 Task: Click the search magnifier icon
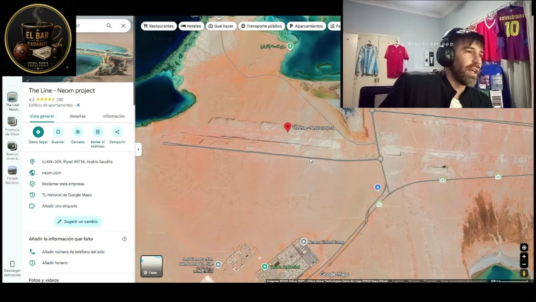109,26
